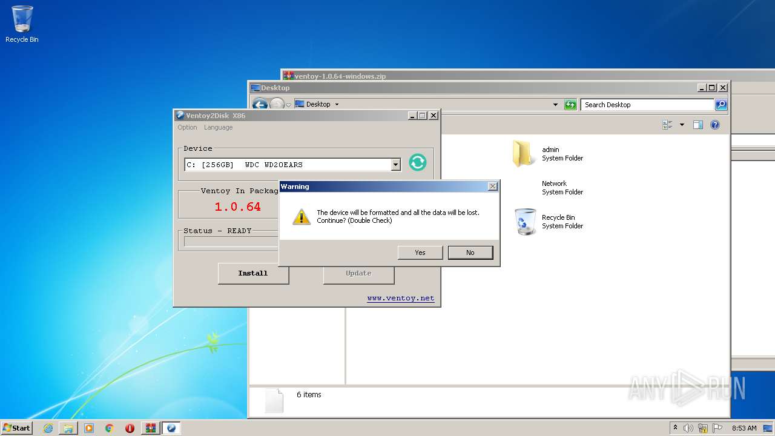Click the WinRAR icon in zip window title
Image resolution: width=775 pixels, height=436 pixels.
coord(289,76)
